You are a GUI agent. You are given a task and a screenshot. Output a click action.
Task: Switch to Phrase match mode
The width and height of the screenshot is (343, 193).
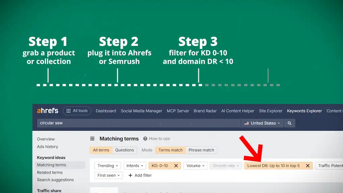pyautogui.click(x=201, y=150)
